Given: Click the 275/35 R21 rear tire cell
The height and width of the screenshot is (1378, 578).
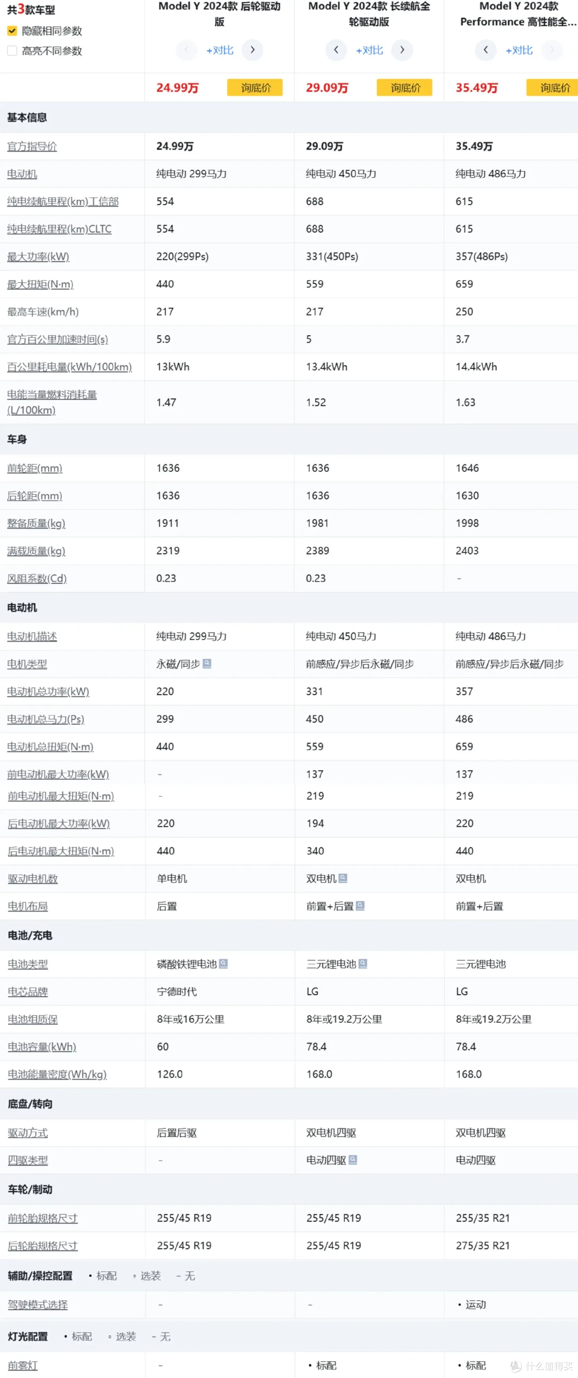Looking at the screenshot, I should tap(483, 1246).
